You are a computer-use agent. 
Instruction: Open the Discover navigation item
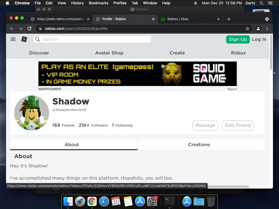point(39,53)
